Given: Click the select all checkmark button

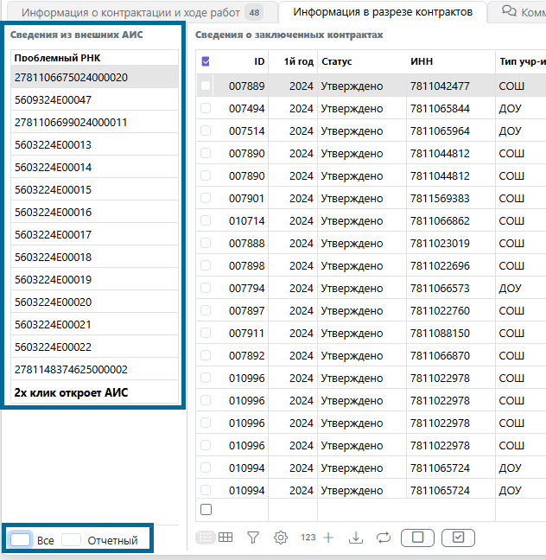Looking at the screenshot, I should point(458,538).
